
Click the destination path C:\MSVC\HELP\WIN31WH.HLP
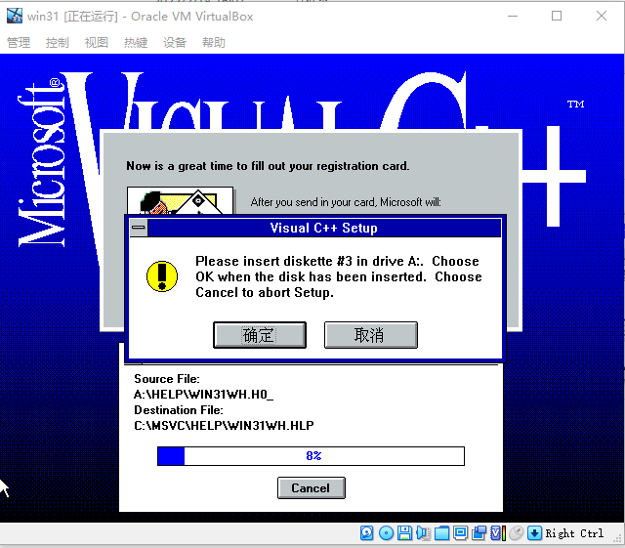[224, 426]
